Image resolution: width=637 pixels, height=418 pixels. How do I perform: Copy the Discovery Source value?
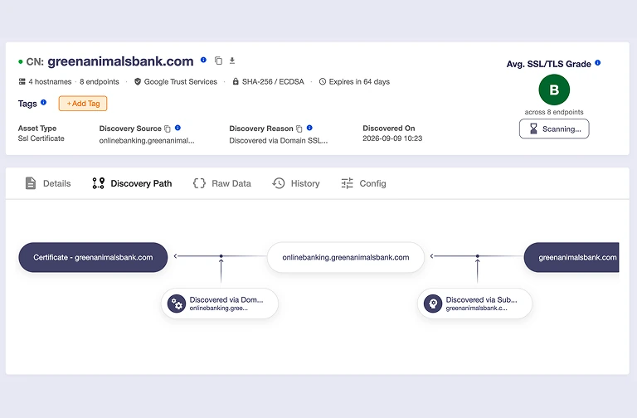(168, 129)
